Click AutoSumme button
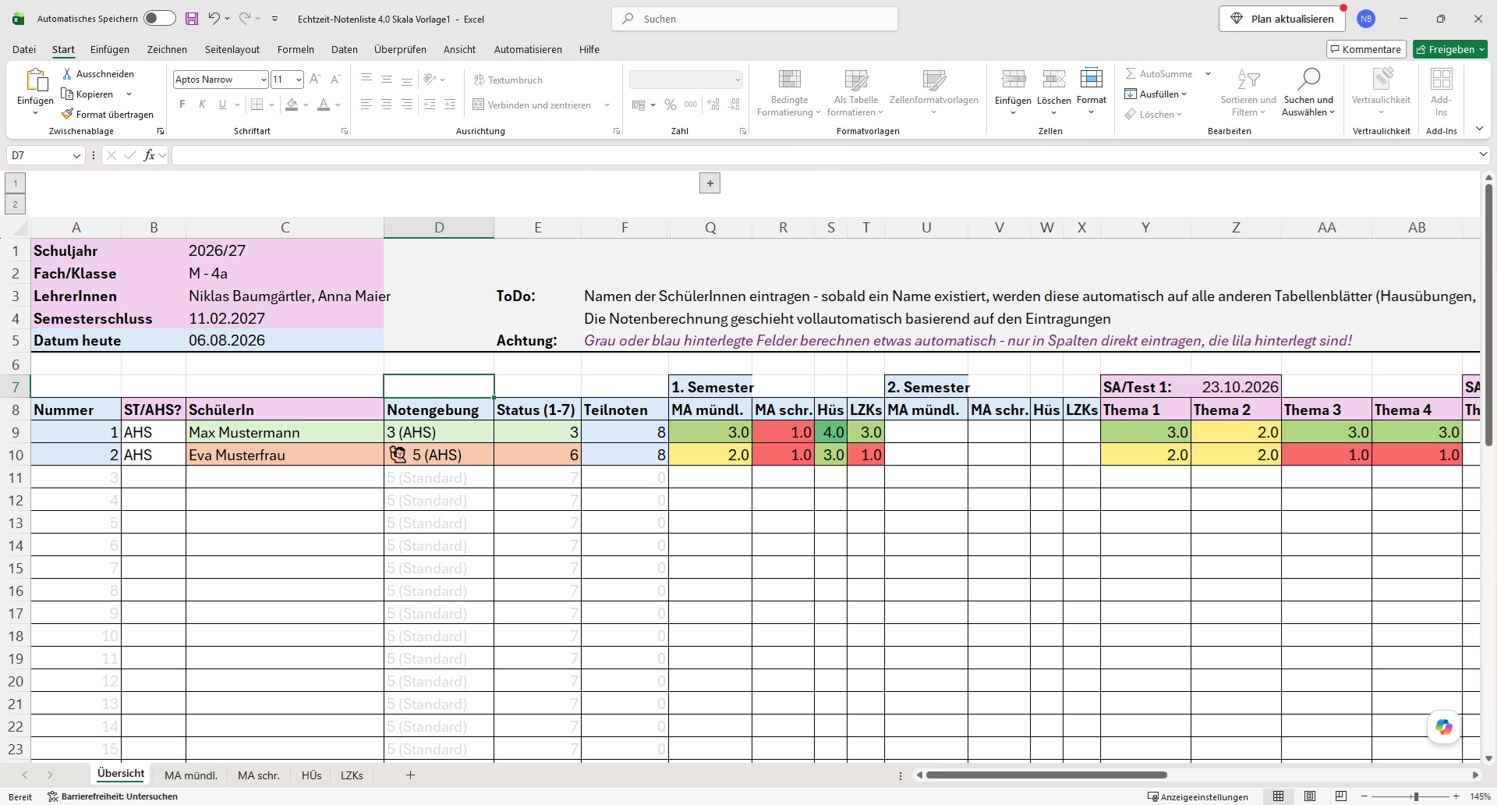Viewport: 1497px width, 805px height. point(1159,74)
